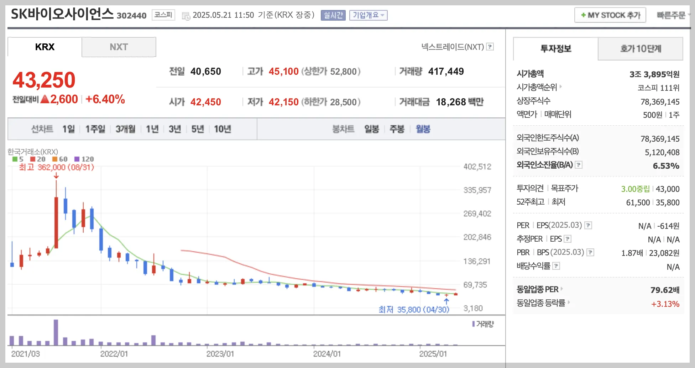Click the 거래량 legend marker on volume chart

(474, 324)
